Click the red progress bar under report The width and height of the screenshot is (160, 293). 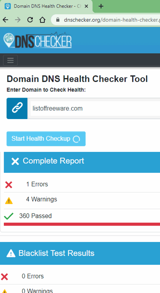click(82, 224)
